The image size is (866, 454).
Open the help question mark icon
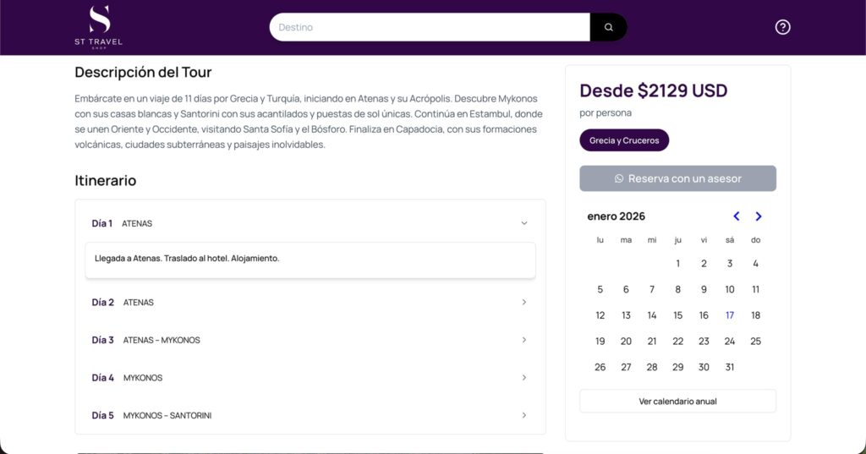pyautogui.click(x=782, y=27)
